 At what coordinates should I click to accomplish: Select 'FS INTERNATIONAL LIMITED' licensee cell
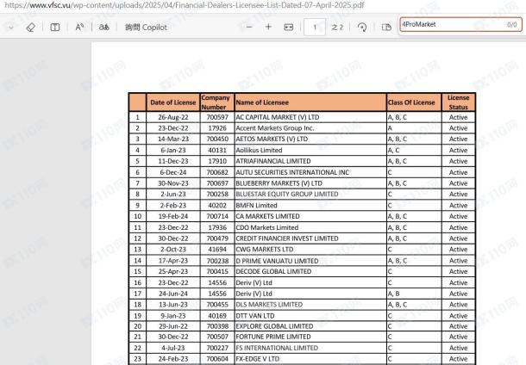point(310,348)
